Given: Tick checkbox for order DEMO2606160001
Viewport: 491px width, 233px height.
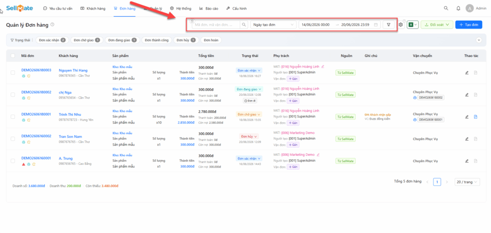Looking at the screenshot, I should (x=13, y=161).
